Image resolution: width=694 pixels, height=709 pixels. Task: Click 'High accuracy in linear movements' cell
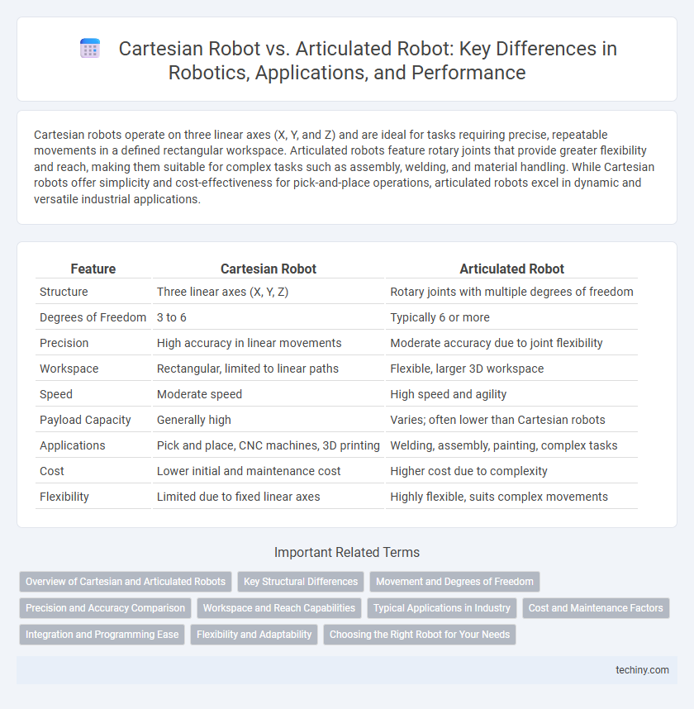coord(250,343)
